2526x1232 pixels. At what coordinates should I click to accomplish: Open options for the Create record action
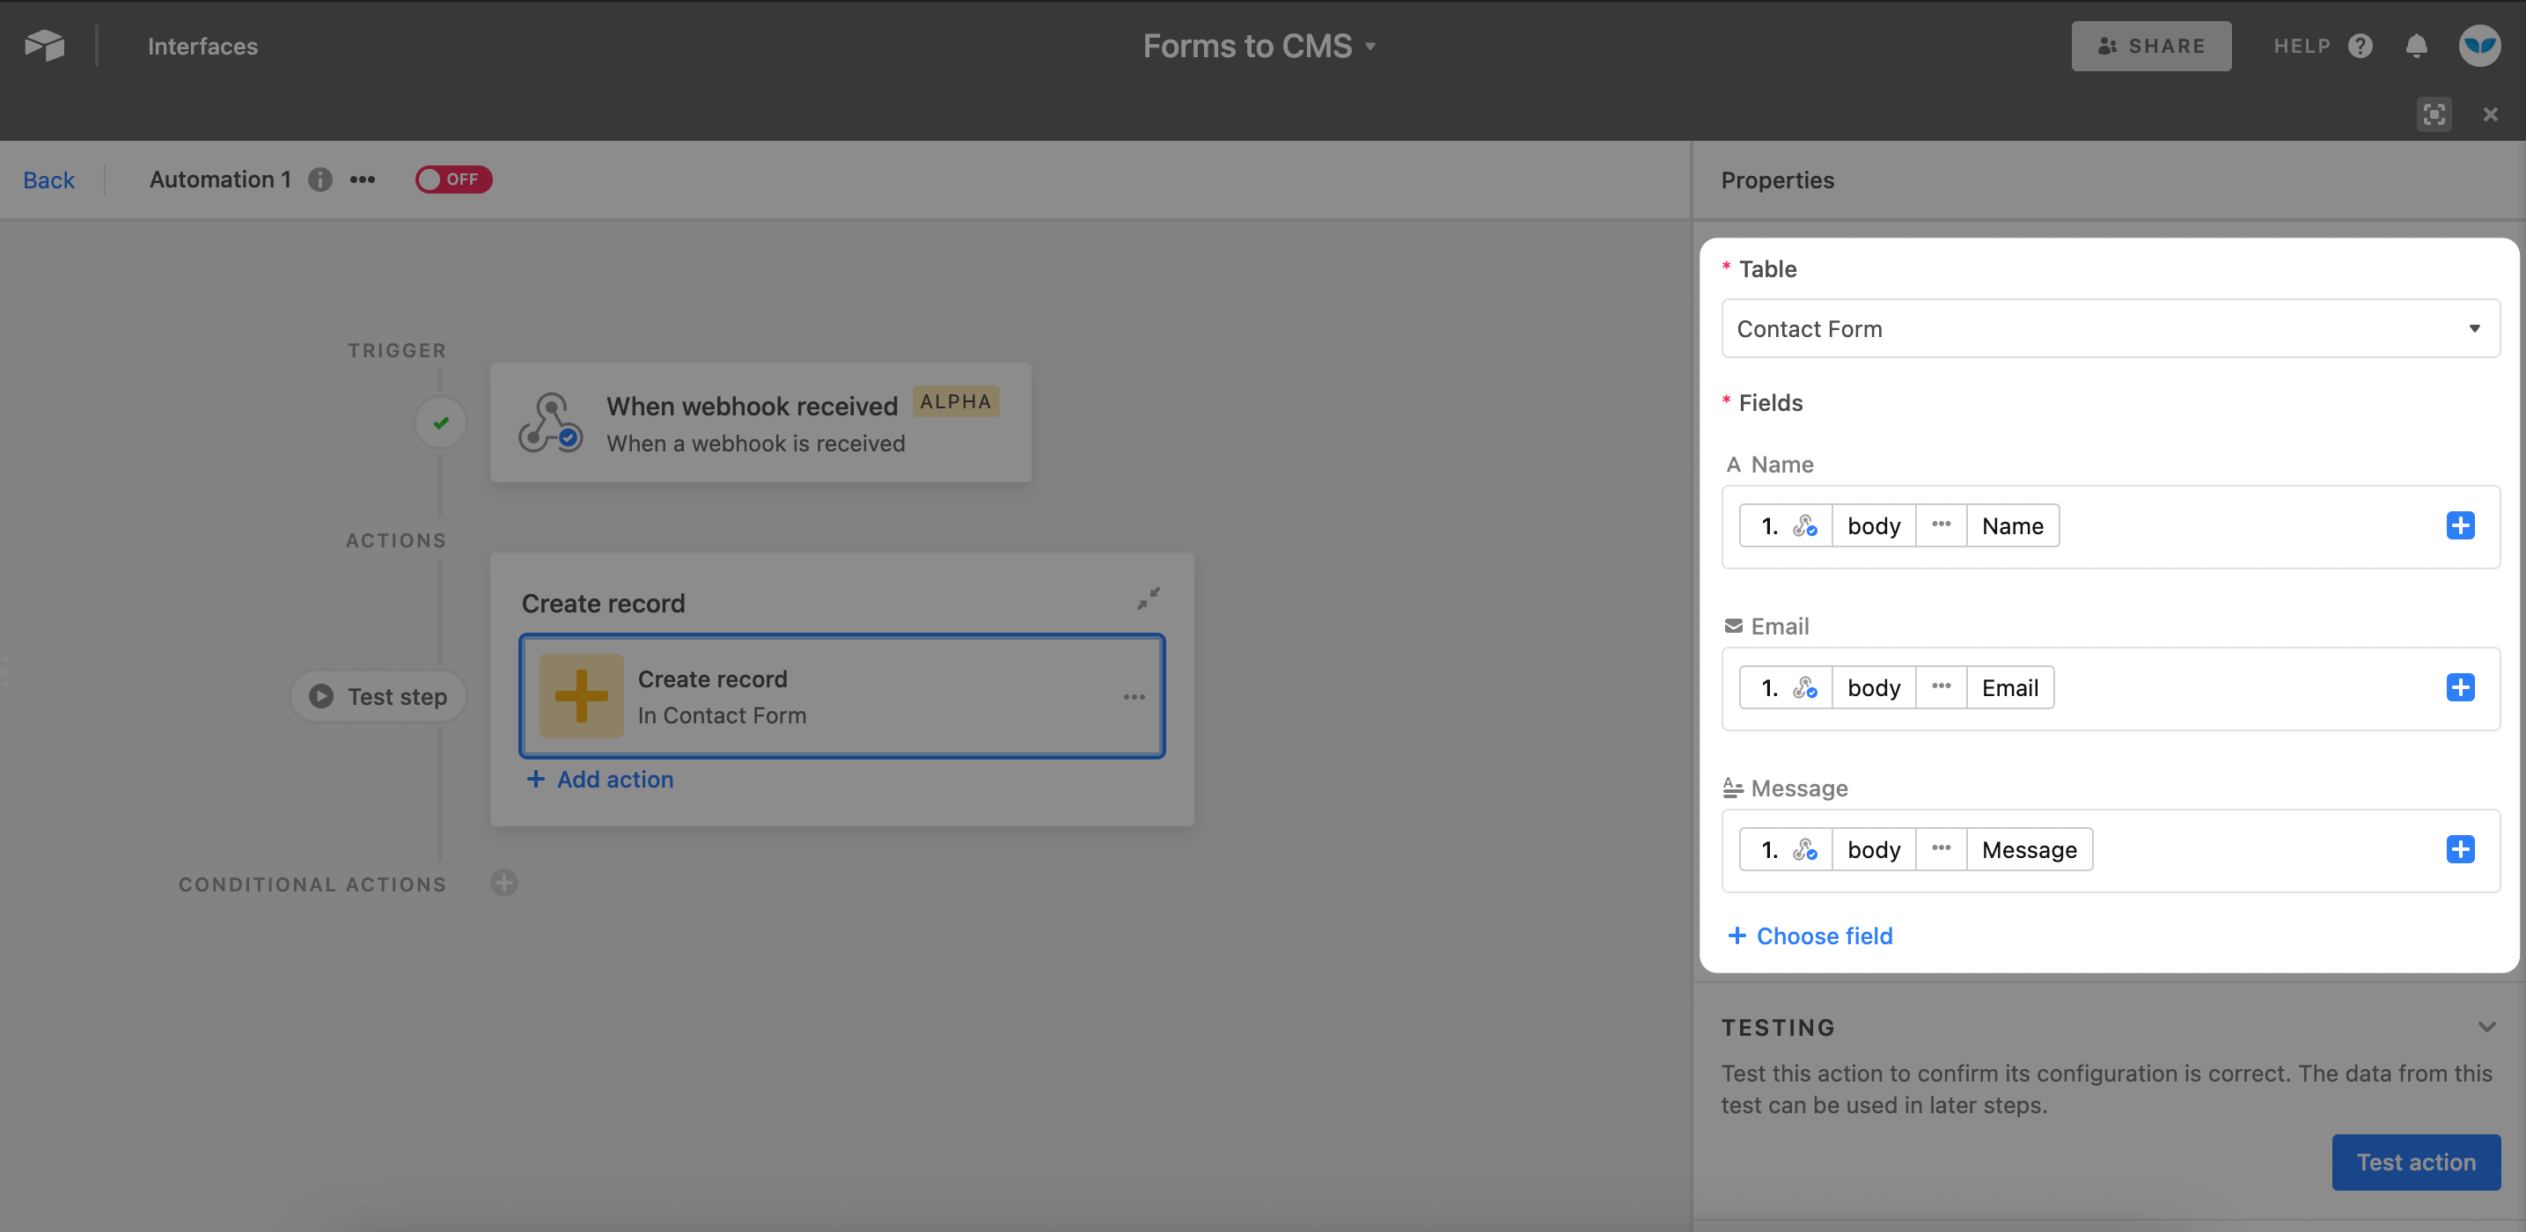click(x=1134, y=696)
